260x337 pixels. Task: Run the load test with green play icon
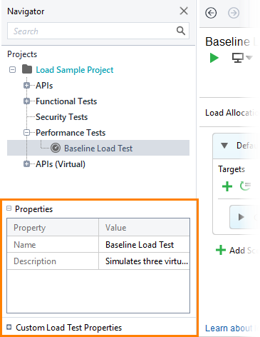tap(214, 58)
